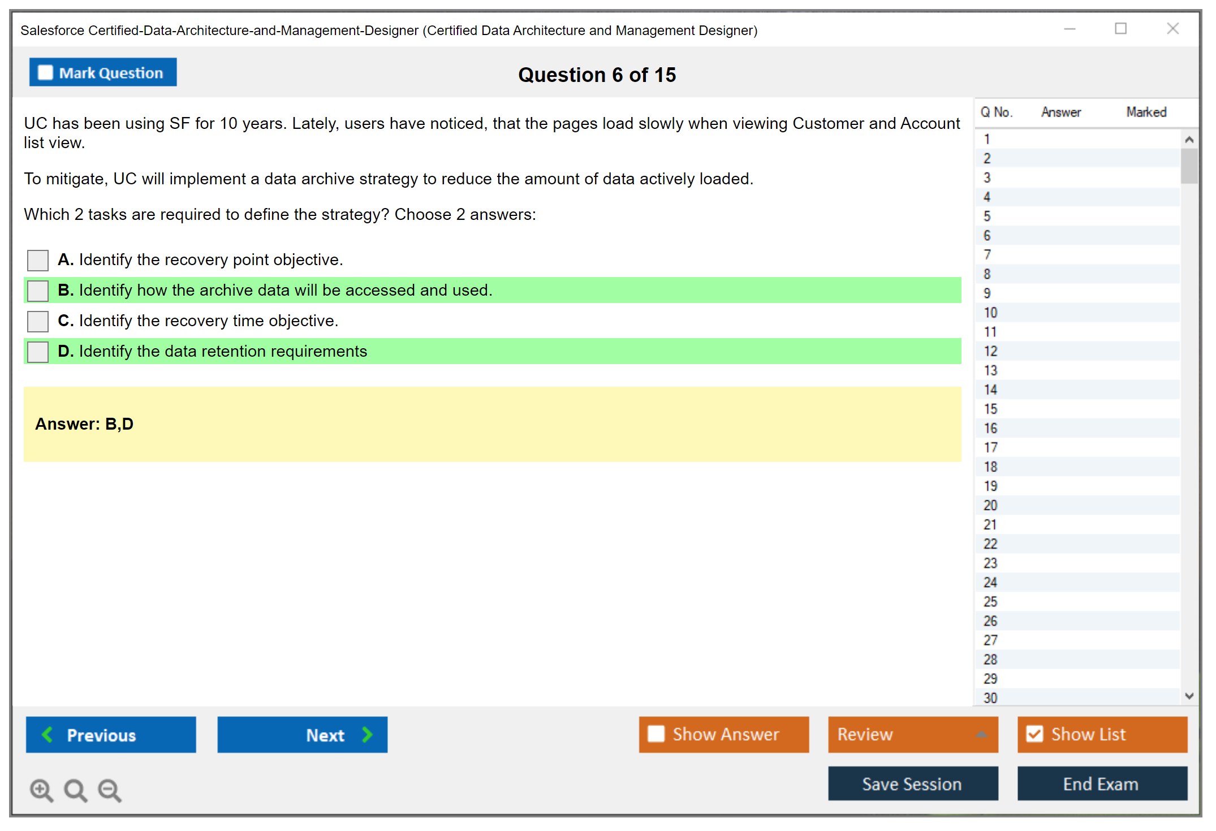1216x831 pixels.
Task: Select question 6 in the list
Action: pyautogui.click(x=987, y=235)
